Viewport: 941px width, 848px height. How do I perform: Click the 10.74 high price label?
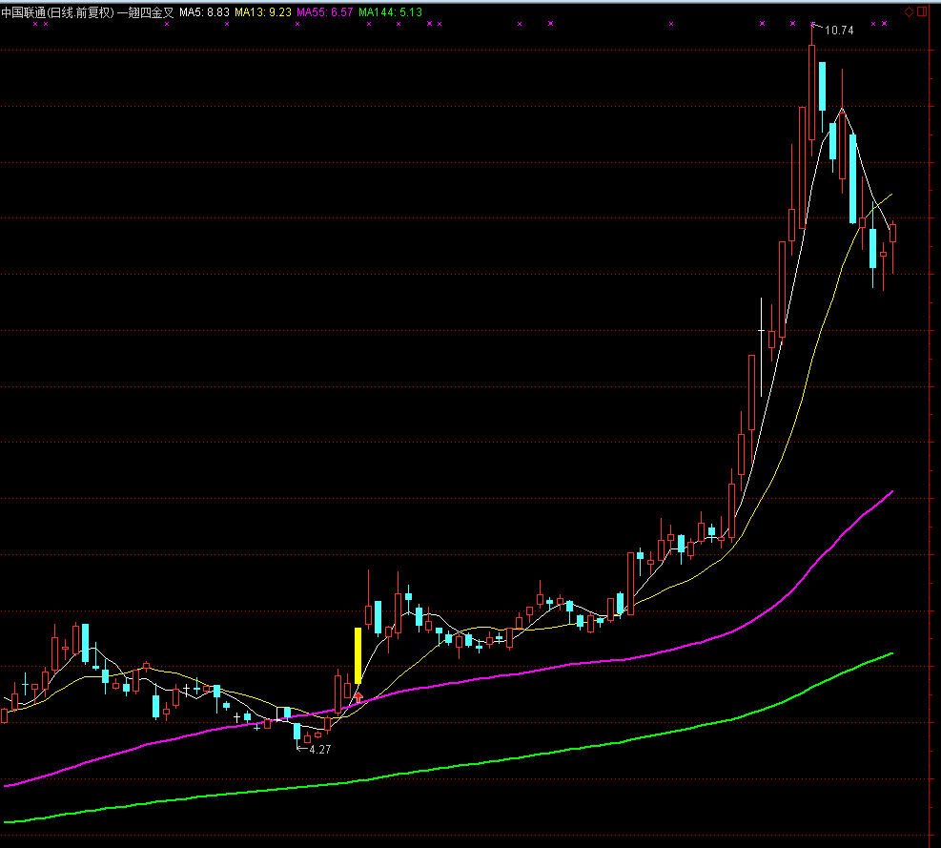[838, 31]
